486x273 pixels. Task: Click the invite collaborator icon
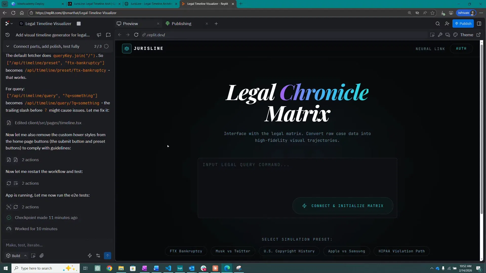click(x=447, y=24)
